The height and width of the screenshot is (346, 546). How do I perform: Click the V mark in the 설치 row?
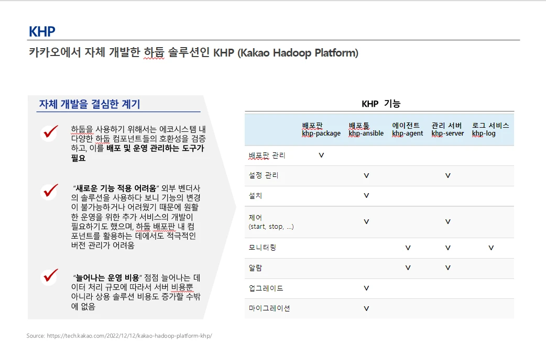click(366, 195)
